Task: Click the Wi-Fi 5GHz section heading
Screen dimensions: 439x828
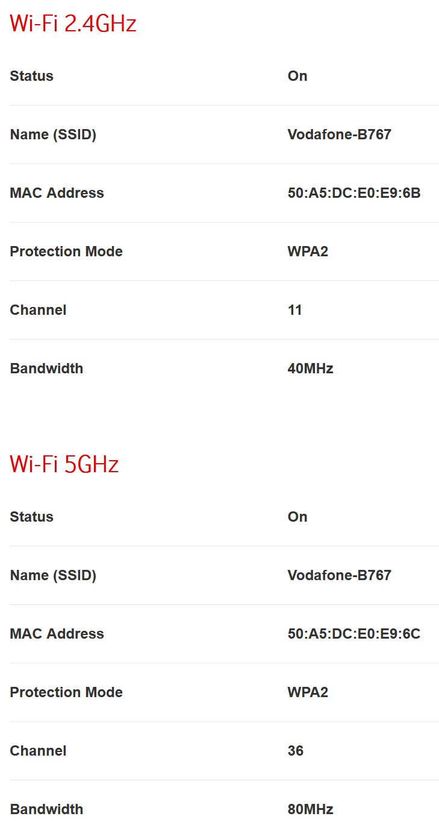Action: point(64,464)
